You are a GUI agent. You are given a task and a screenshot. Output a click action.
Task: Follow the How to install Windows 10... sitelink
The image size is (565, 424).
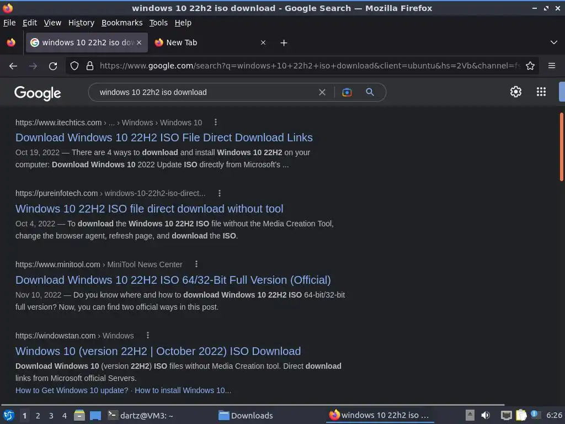183,390
